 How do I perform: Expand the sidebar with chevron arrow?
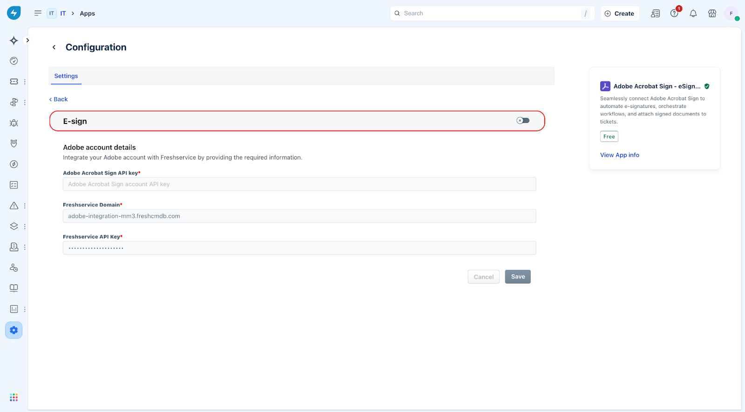pos(27,40)
